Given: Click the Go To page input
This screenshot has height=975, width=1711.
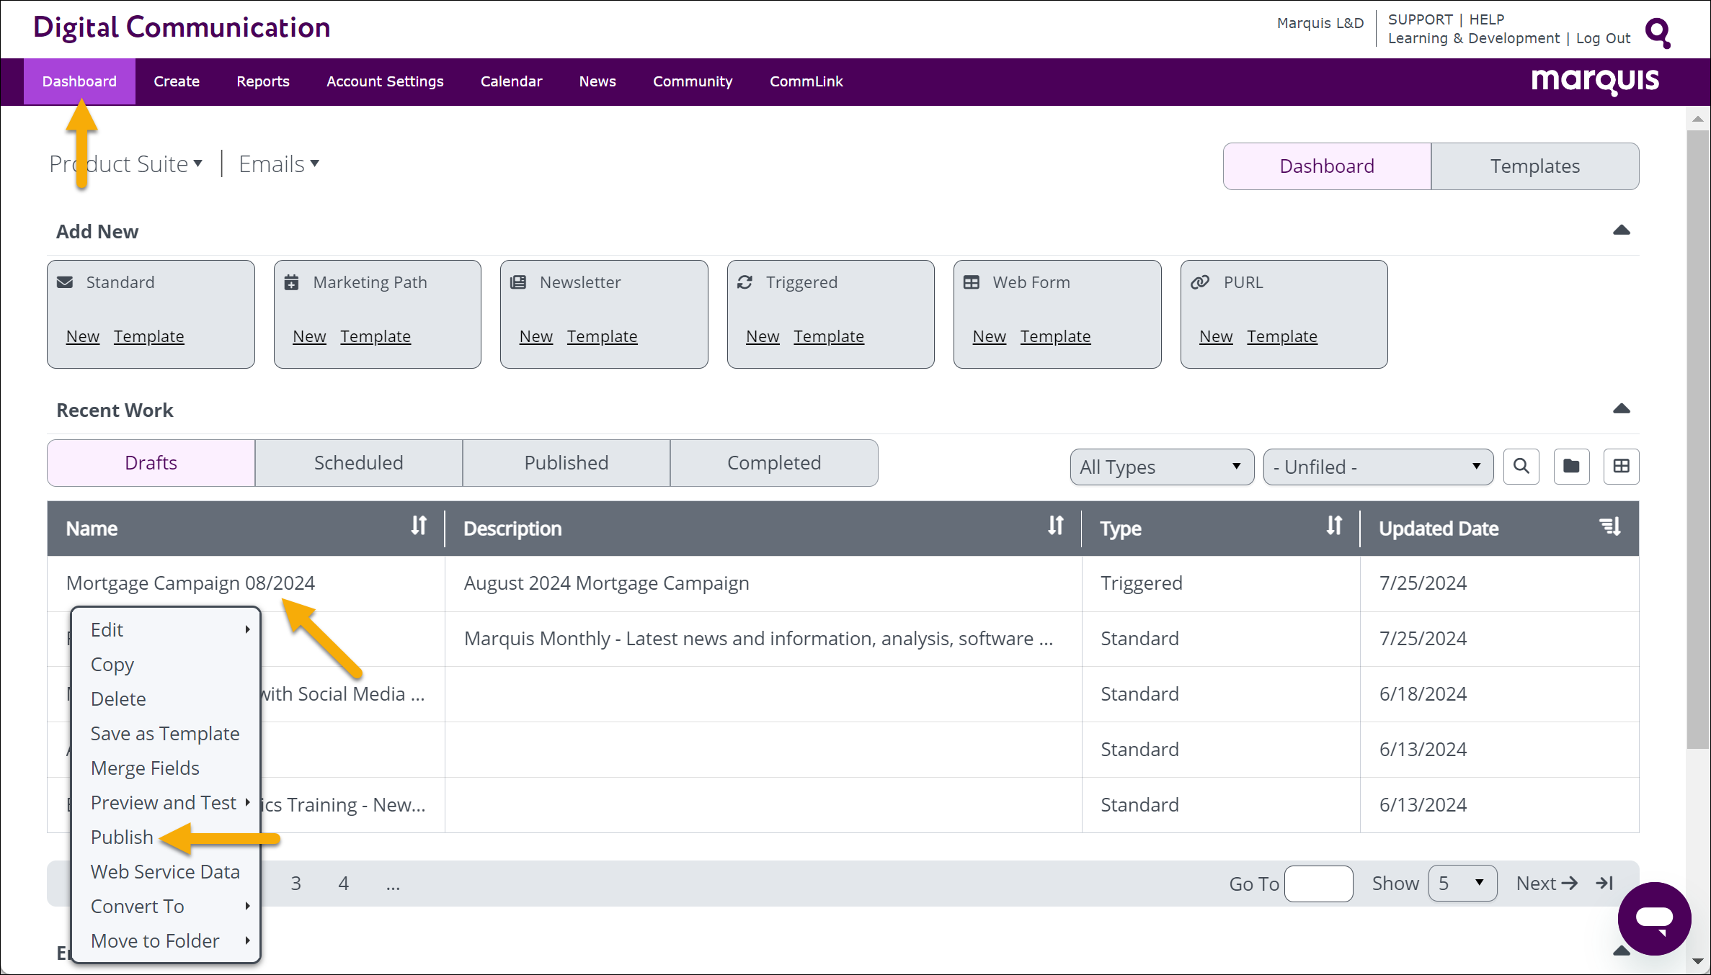Looking at the screenshot, I should pyautogui.click(x=1319, y=884).
